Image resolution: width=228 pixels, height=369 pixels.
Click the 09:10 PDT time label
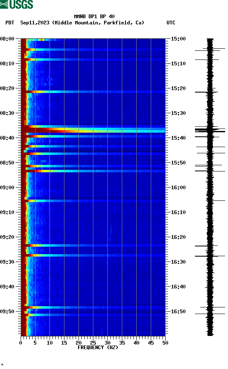click(7, 212)
